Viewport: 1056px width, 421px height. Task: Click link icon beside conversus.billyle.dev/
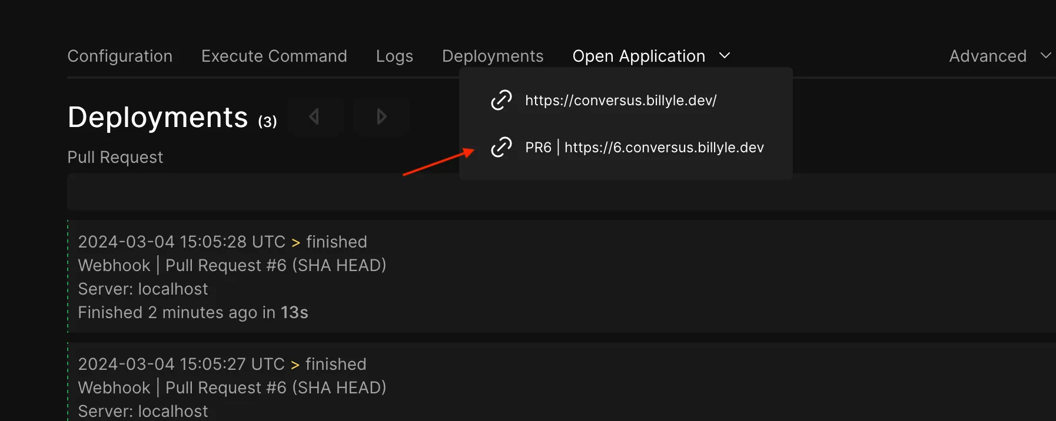tap(501, 100)
